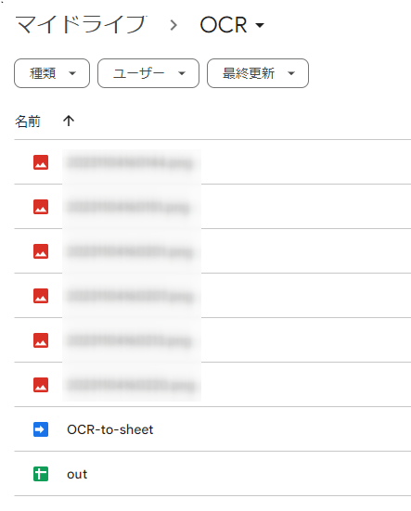Open the ユーザー filter dropdown
This screenshot has height=511, width=411.
point(148,73)
